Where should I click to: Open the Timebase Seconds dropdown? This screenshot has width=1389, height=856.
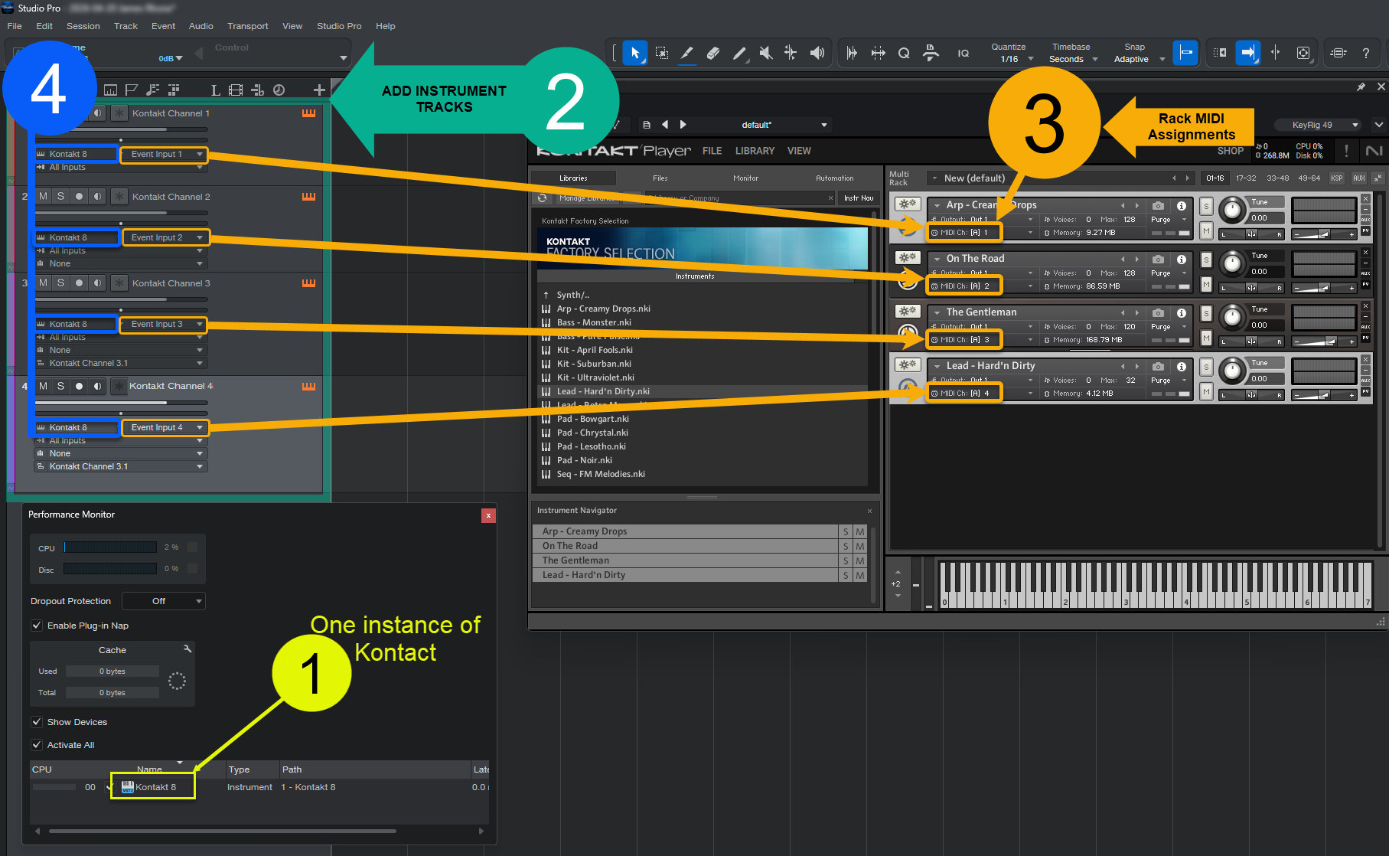[1071, 59]
